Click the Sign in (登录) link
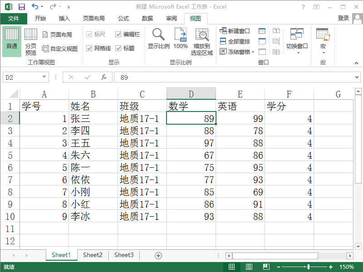The height and width of the screenshot is (272, 363). click(343, 18)
